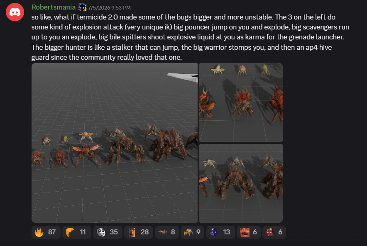367x246 pixels.
Task: Toggle the laughing mustache man reaction
Action: click(x=249, y=232)
